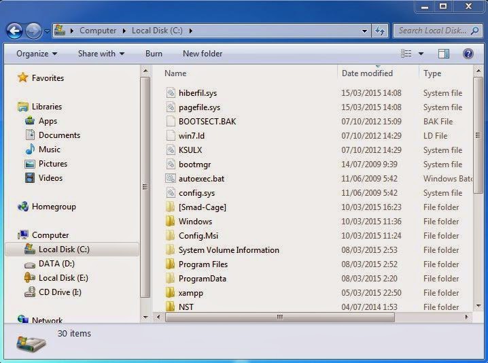Screen dimensions: 488x363
Task: Open the Music library
Action: click(x=50, y=150)
